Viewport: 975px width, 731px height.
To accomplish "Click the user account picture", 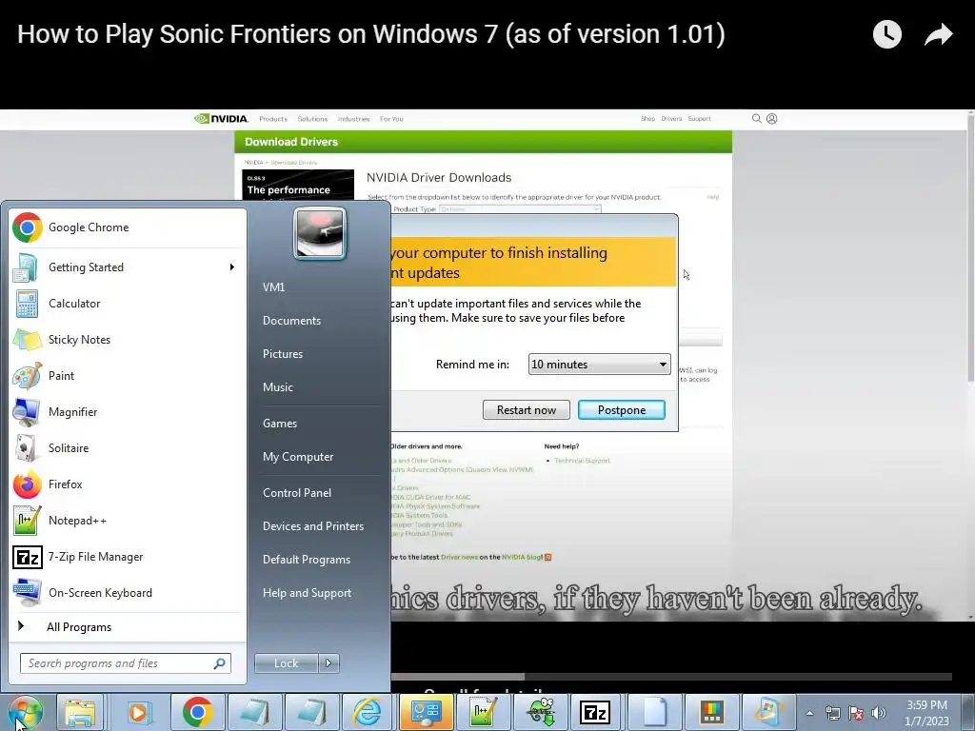I will point(320,234).
